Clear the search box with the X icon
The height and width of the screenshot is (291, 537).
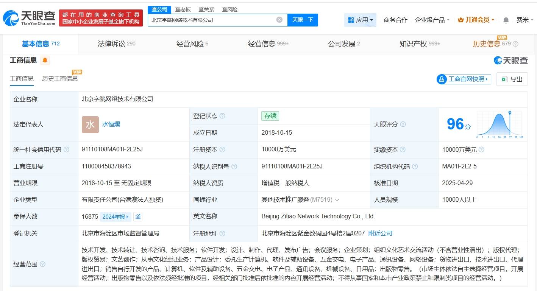[279, 20]
